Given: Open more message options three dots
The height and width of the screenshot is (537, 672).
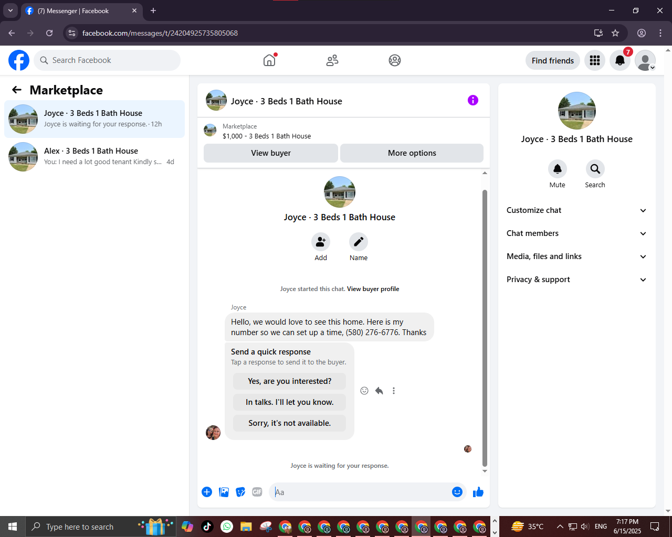Looking at the screenshot, I should (x=394, y=391).
